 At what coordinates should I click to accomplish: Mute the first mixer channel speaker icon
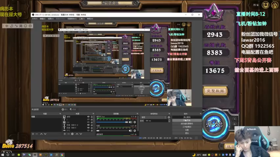[x=131, y=122]
